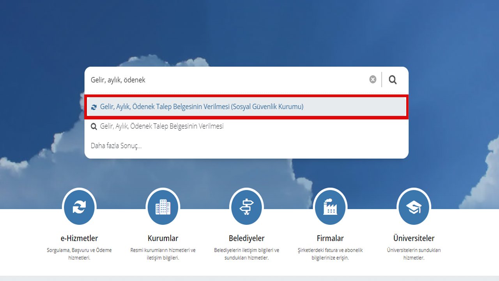
Task: Click the refresh icon in the first suggestion
Action: (x=94, y=107)
